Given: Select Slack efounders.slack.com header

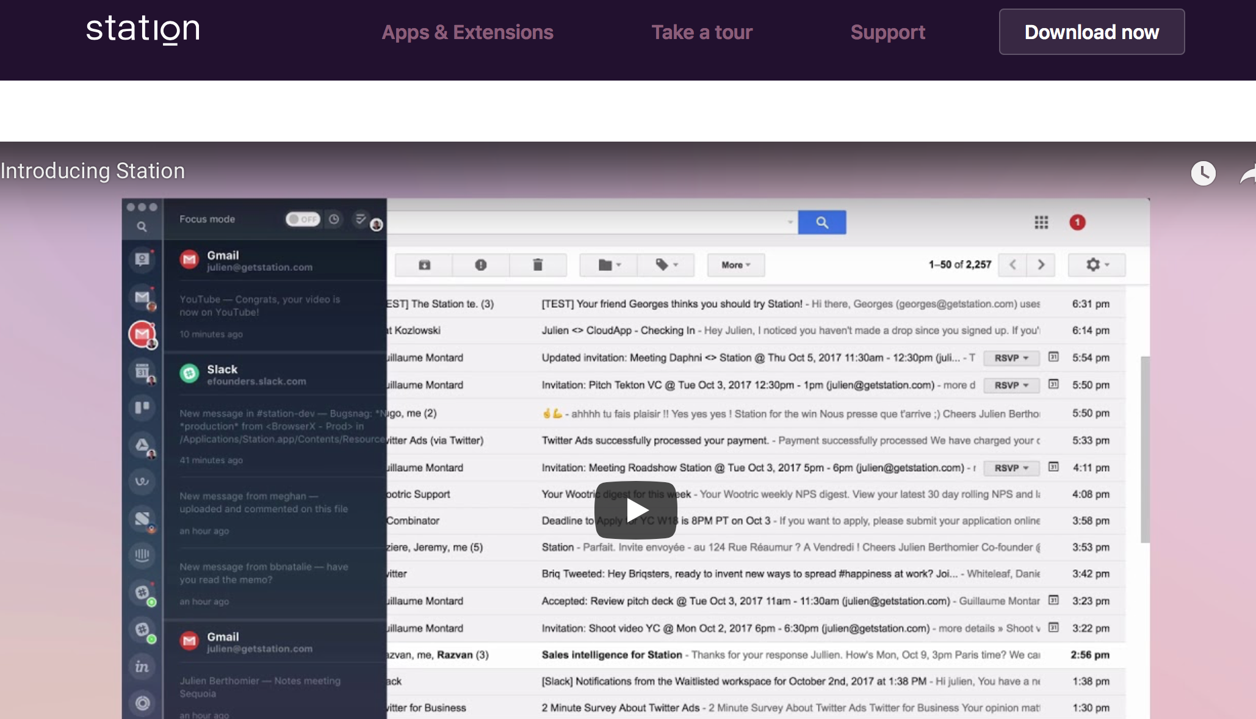Looking at the screenshot, I should tap(275, 374).
